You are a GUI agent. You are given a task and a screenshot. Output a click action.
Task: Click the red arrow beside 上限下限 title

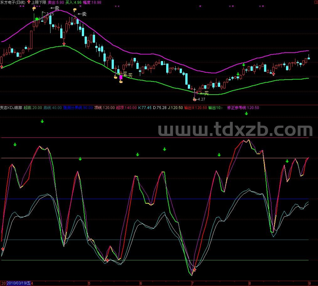click(x=29, y=2)
